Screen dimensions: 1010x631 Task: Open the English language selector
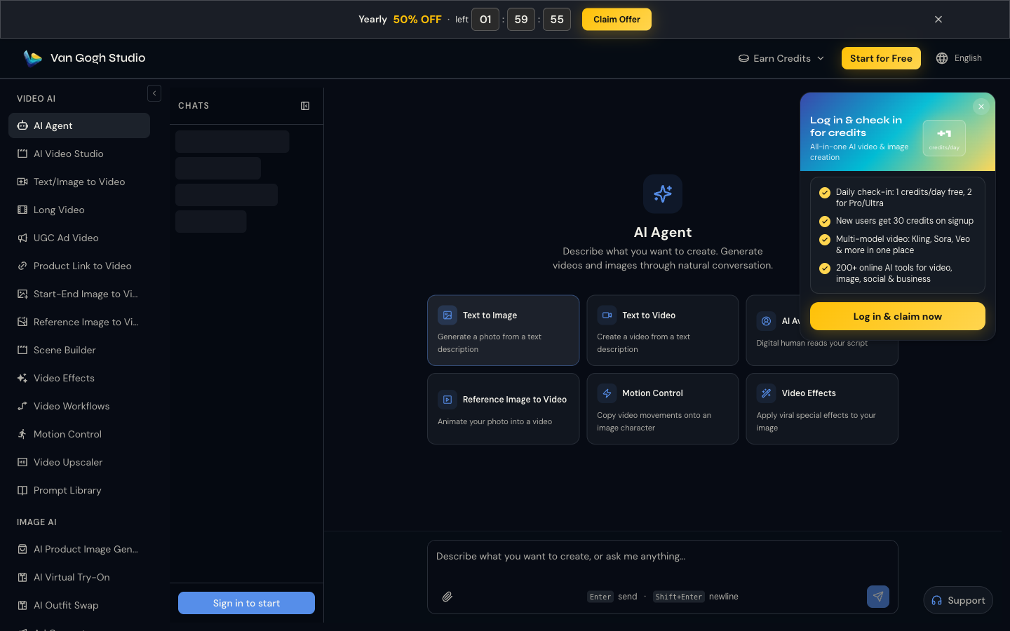point(959,58)
